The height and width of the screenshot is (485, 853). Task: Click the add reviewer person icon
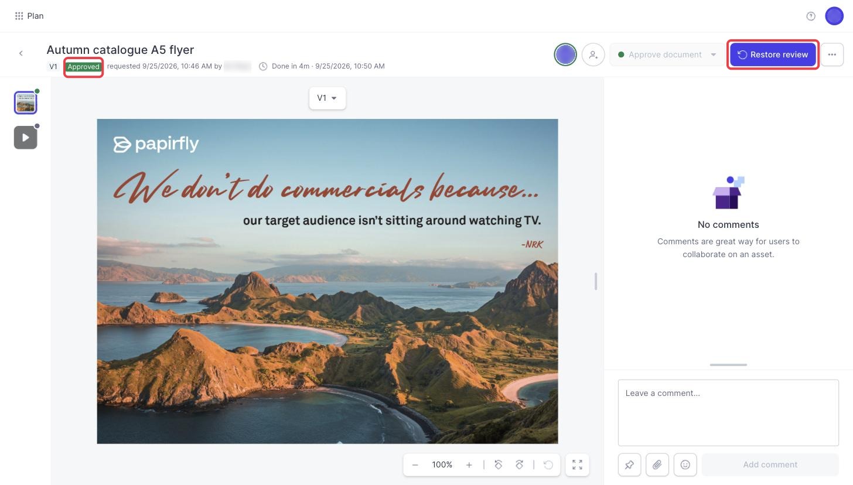coord(593,54)
